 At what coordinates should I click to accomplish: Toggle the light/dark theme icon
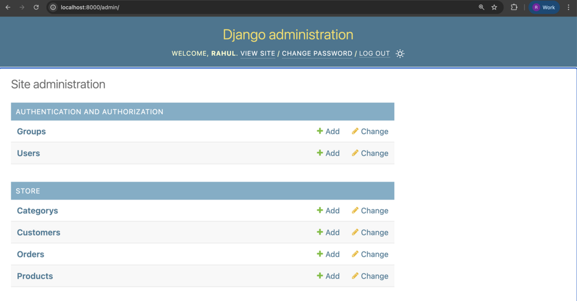[400, 54]
